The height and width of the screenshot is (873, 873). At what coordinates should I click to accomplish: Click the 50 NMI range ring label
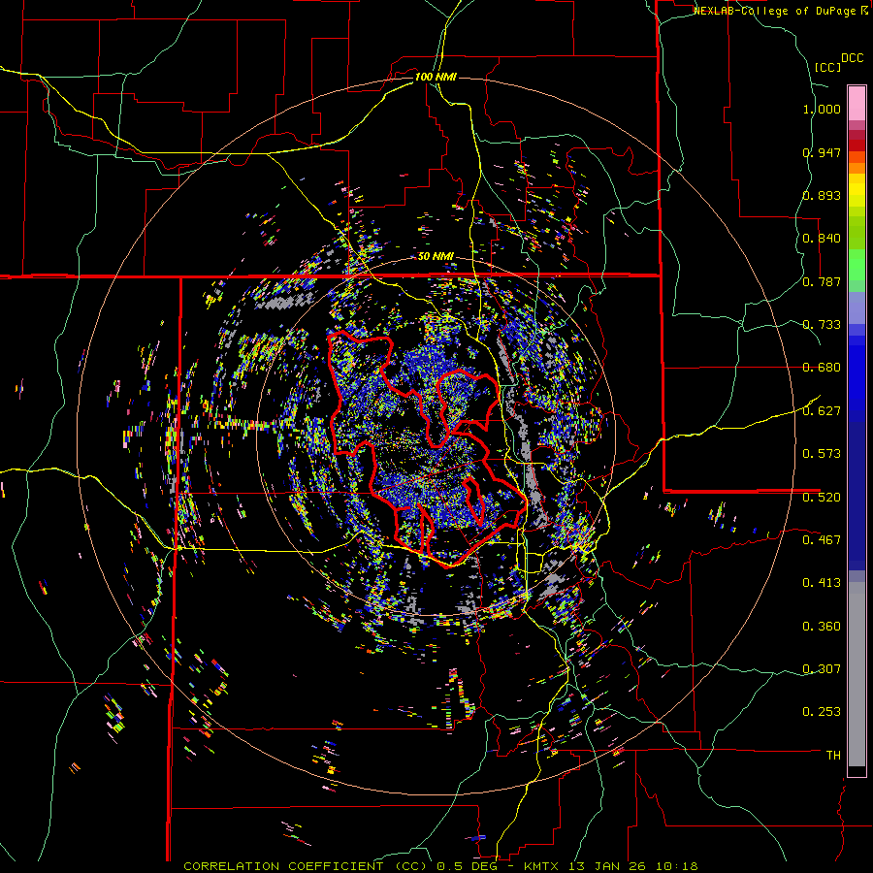tap(436, 256)
